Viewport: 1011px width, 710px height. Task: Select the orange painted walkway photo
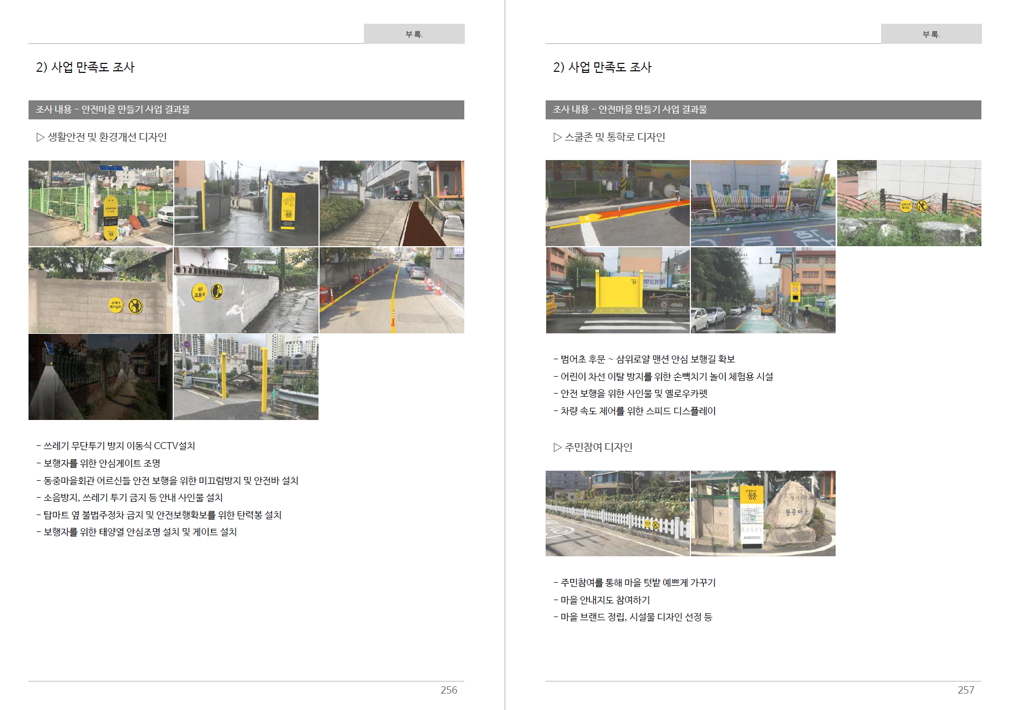pyautogui.click(x=617, y=203)
